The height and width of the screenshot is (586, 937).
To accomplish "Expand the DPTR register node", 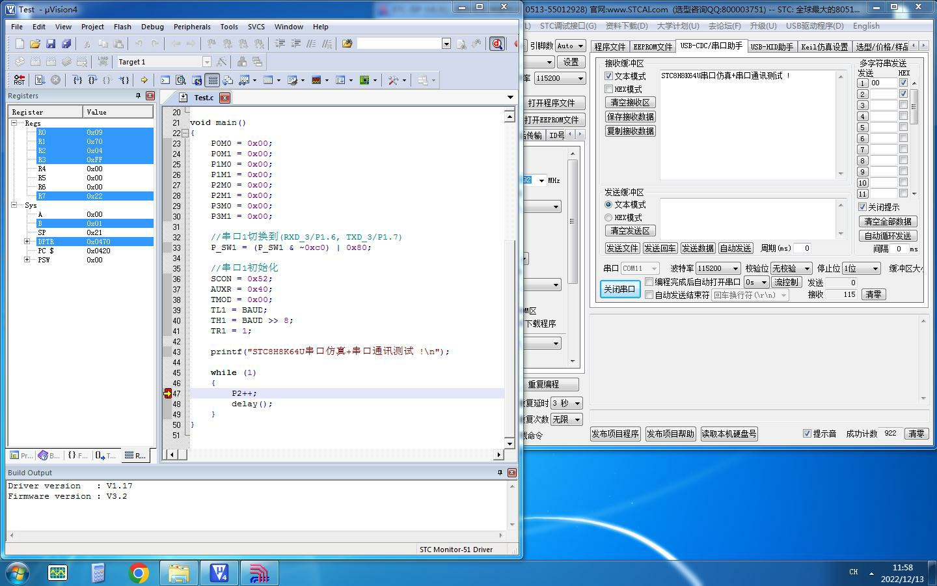I will click(x=27, y=242).
